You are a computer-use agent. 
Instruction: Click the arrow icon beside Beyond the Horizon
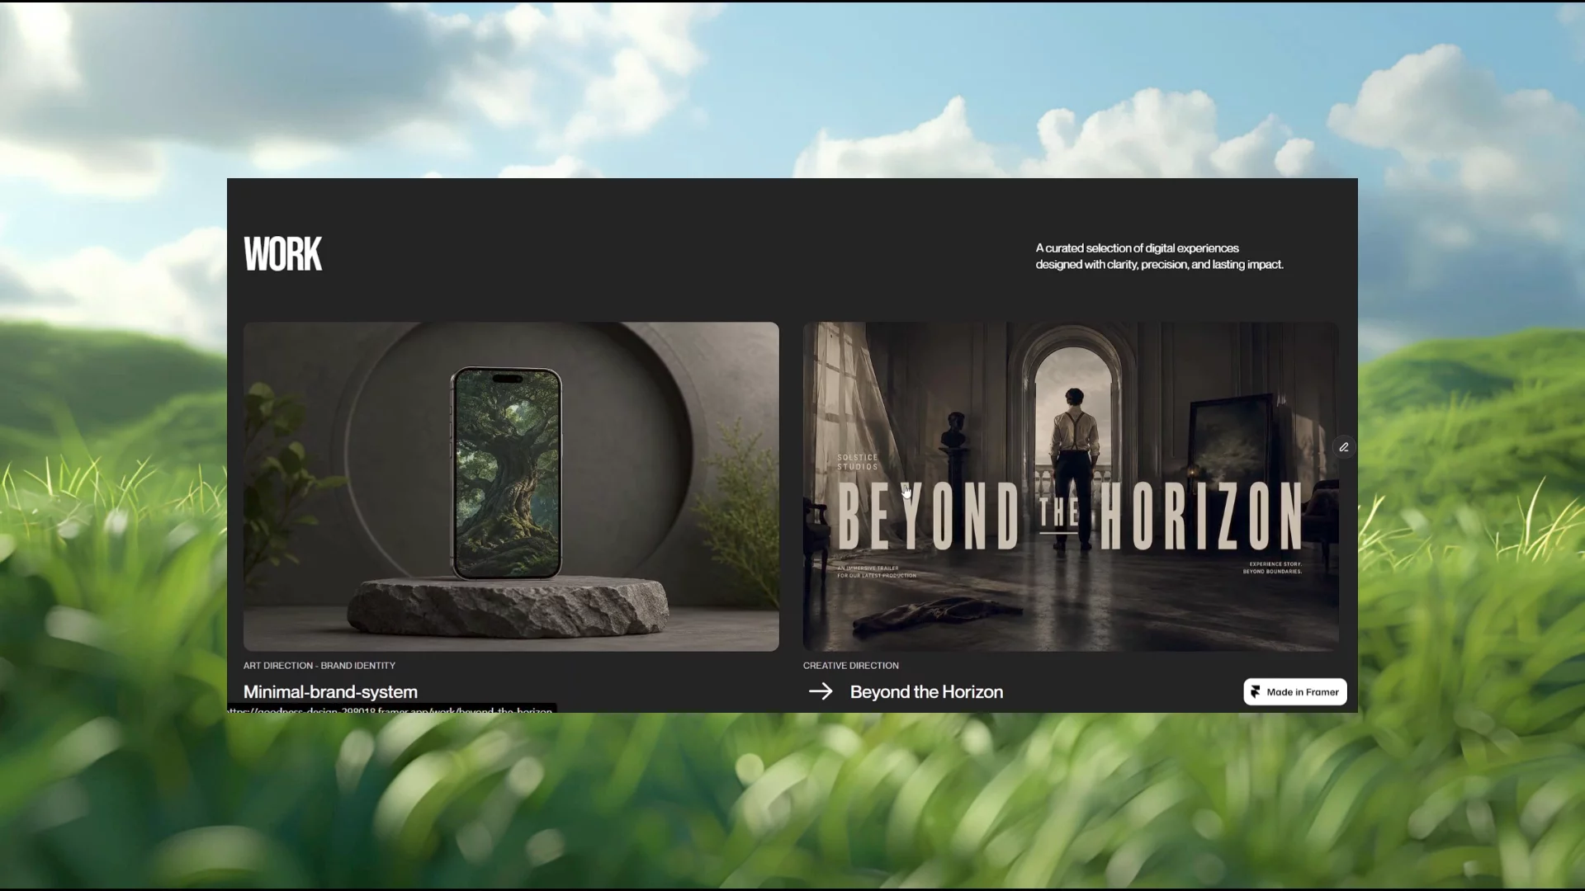(x=821, y=691)
